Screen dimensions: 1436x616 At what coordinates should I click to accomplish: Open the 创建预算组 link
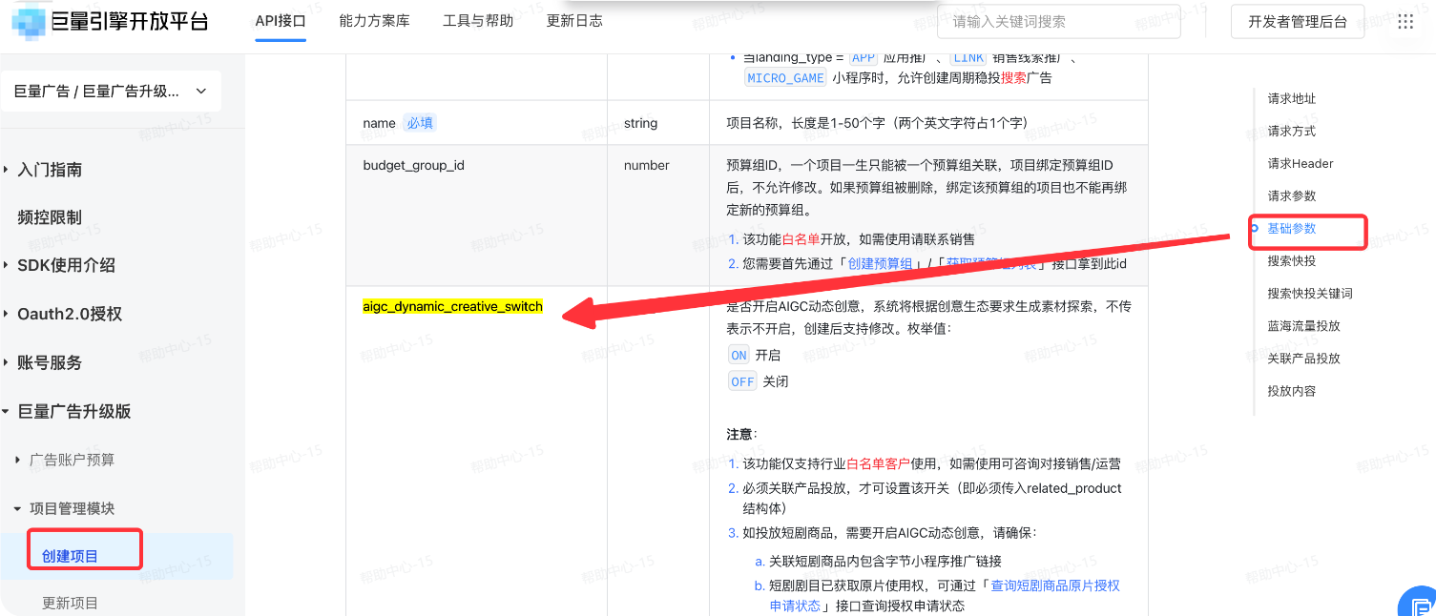pos(881,263)
